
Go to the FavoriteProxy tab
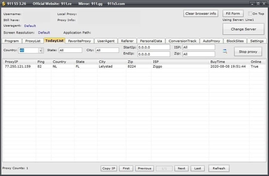coord(80,41)
